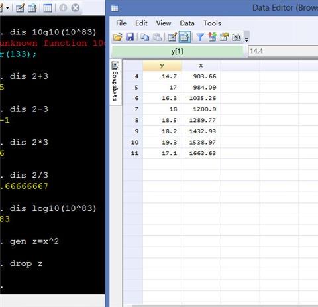Switch to Data Editor Edit mode icon
Image resolution: width=318 pixels, height=307 pixels.
tap(172, 37)
